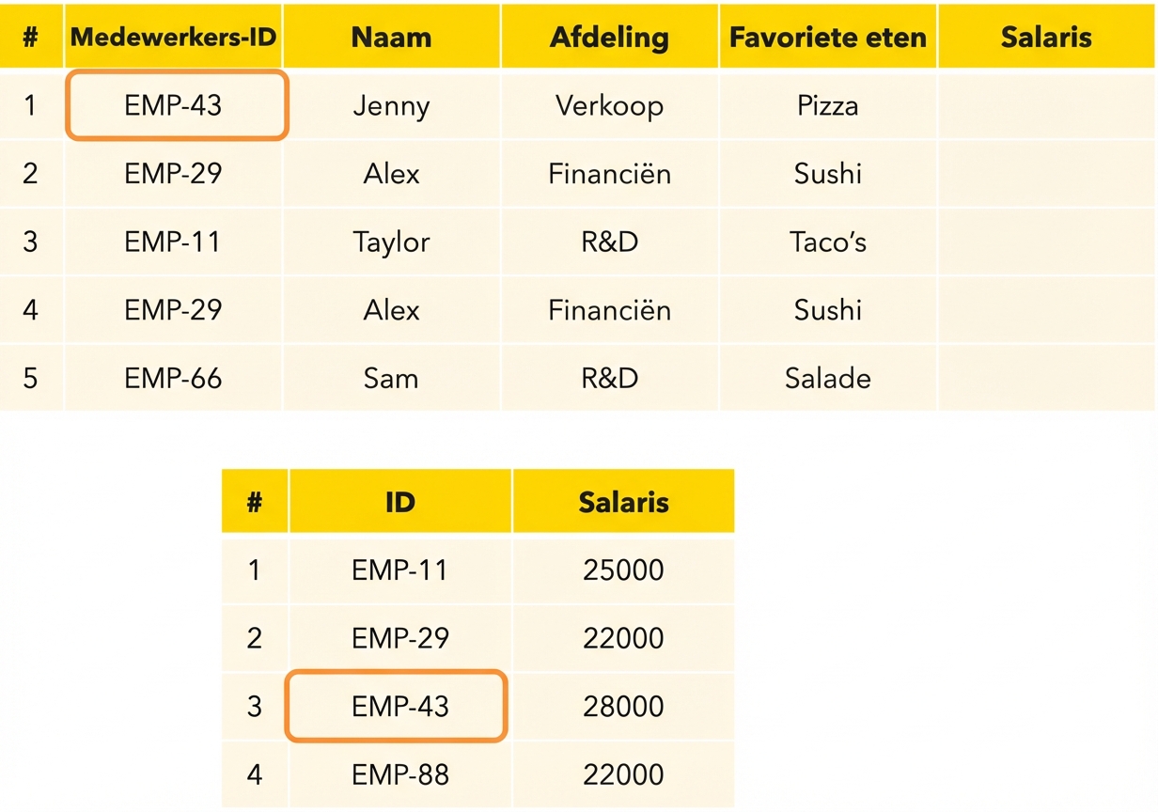This screenshot has height=812, width=1158.
Task: Select the Sam name cell
Action: pos(391,379)
